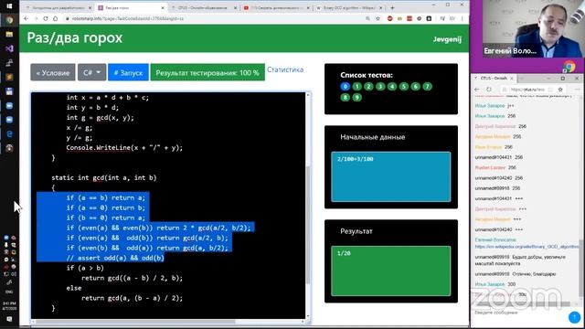Viewport: 585px width, 329px height.
Task: Click the Chrome home icon
Action: click(x=55, y=18)
